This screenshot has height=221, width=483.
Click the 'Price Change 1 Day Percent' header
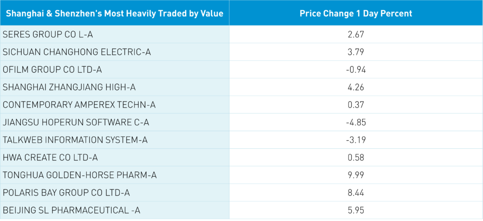coord(356,13)
